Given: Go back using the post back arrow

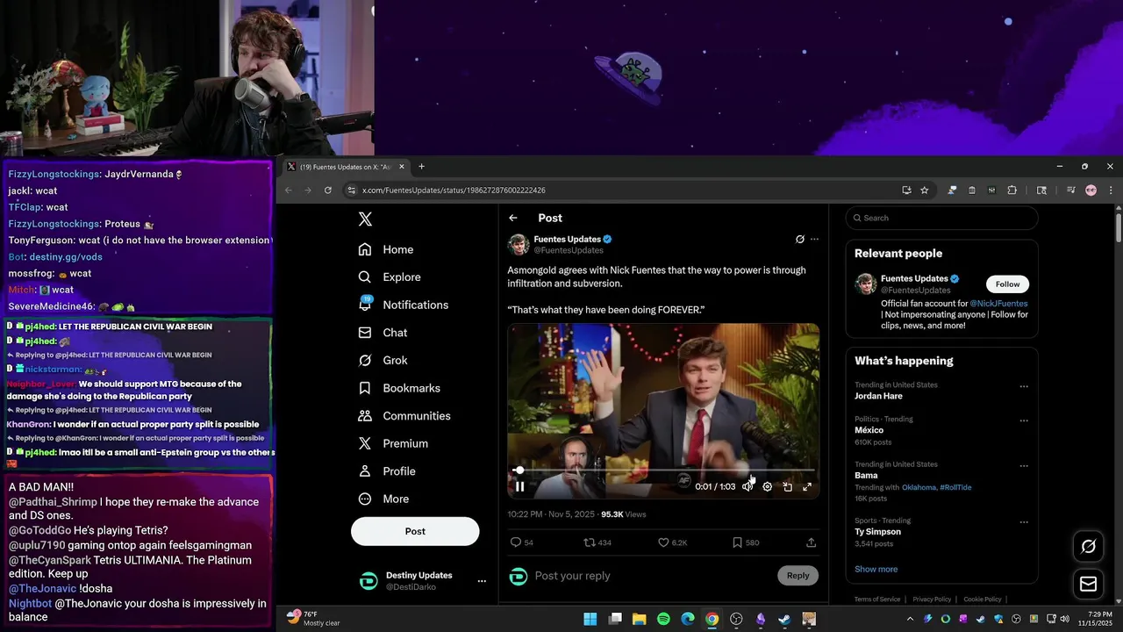Looking at the screenshot, I should pos(513,218).
